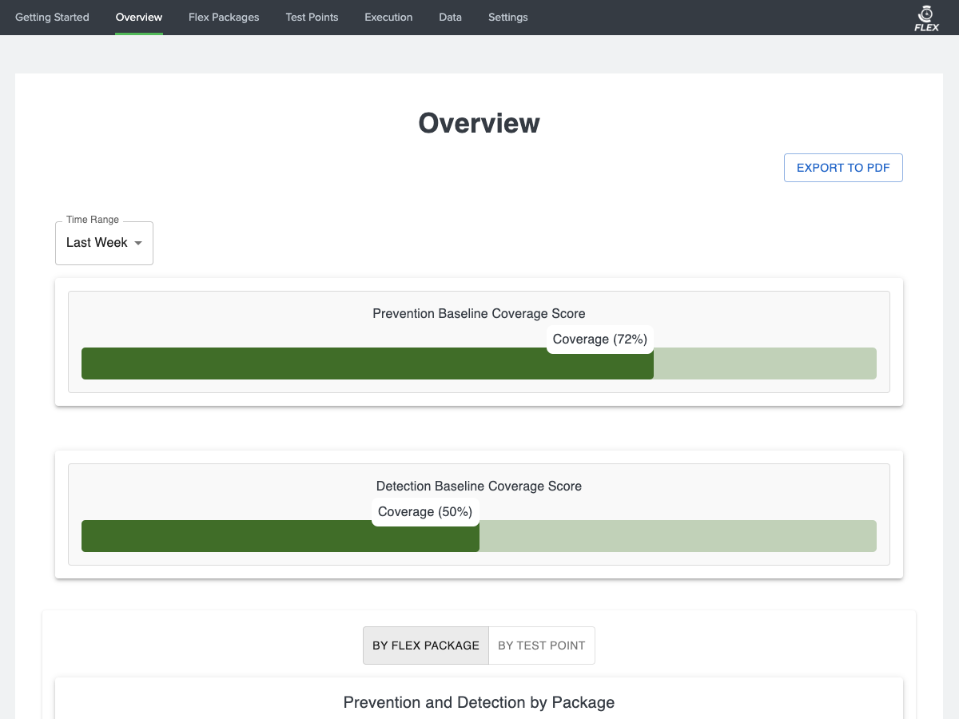Open the Time Range dropdown

pos(104,243)
